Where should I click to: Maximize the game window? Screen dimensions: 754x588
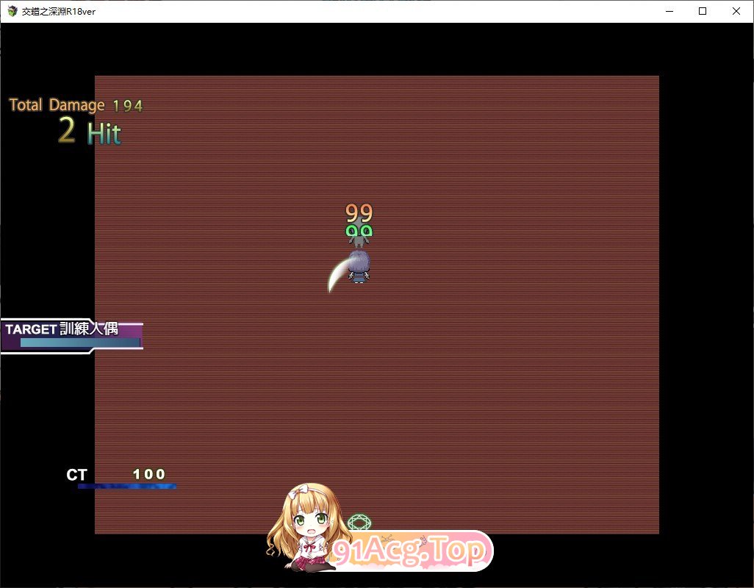(703, 11)
